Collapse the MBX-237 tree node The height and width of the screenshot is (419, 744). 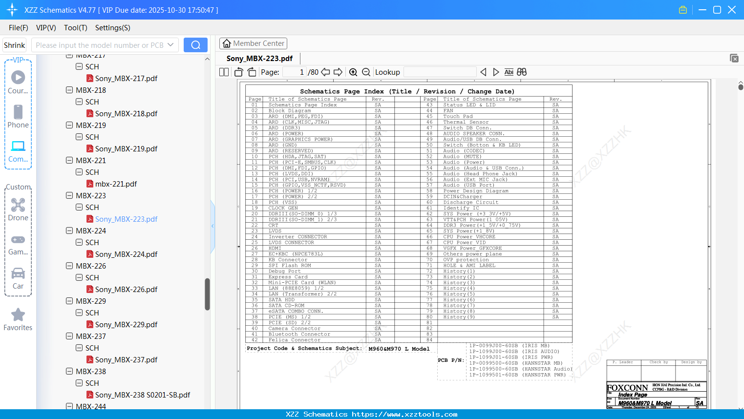pos(69,336)
